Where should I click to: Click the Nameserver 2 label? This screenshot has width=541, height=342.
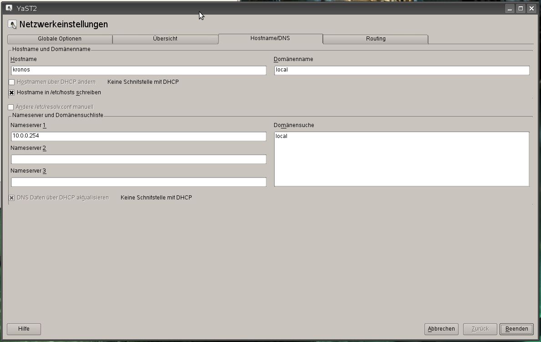pos(28,148)
